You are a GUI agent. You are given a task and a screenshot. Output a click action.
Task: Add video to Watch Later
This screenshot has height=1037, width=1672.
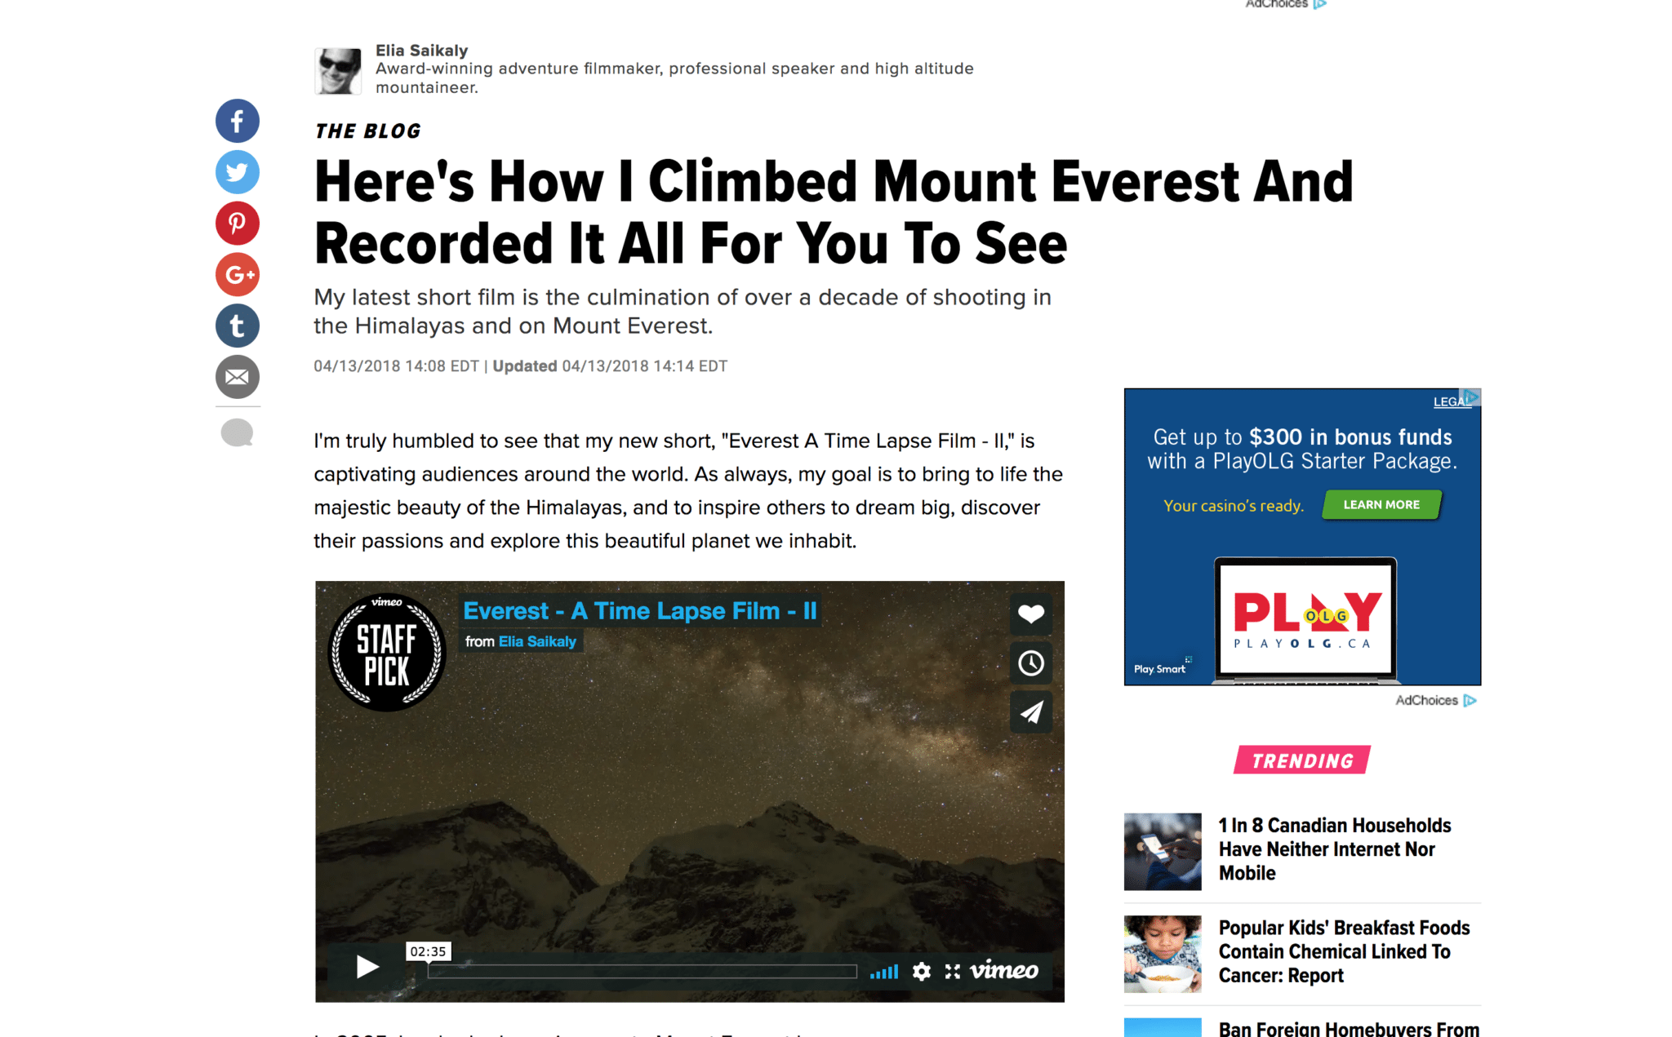1030,663
